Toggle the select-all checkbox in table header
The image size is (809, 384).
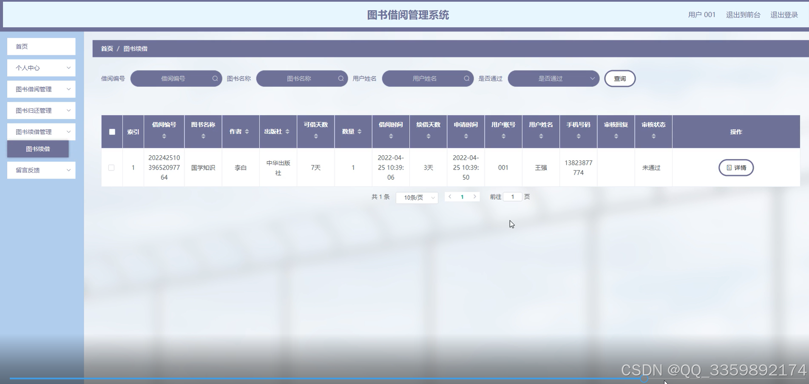point(111,132)
